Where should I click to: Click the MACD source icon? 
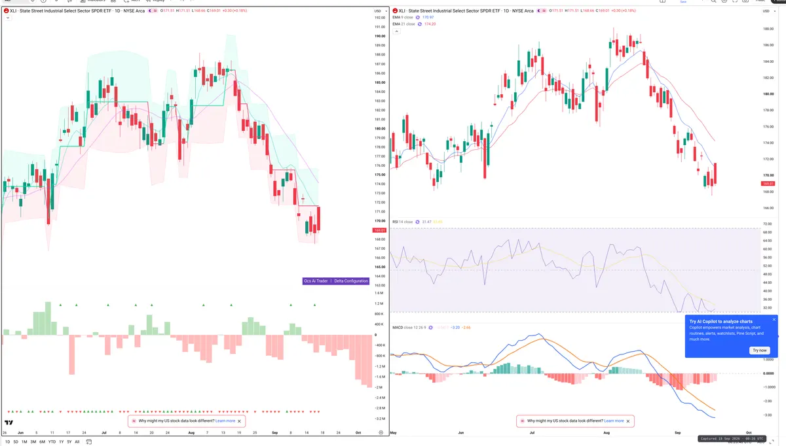(432, 326)
